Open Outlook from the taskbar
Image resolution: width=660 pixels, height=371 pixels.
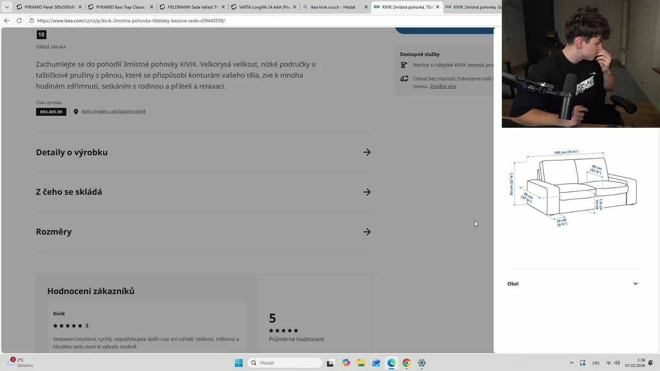click(376, 363)
